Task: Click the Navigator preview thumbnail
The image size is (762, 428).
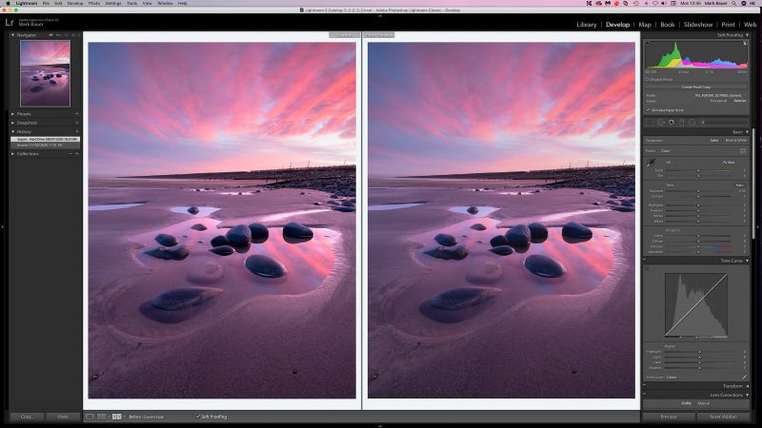Action: 46,73
